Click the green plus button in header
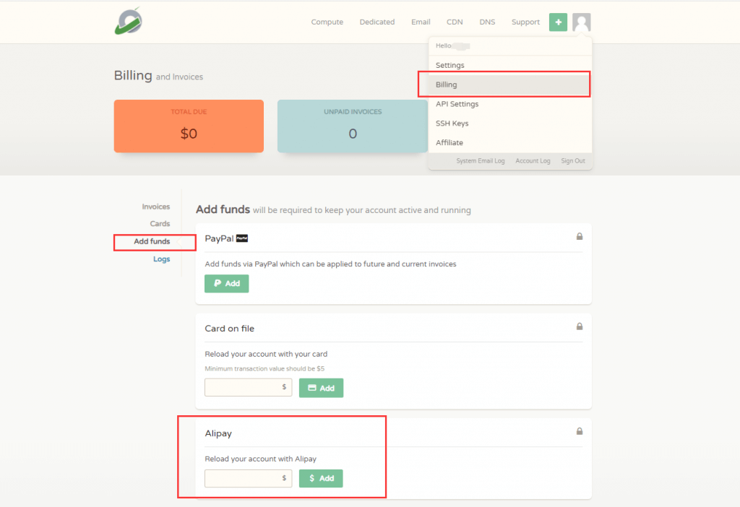Viewport: 740px width, 507px height. 558,22
